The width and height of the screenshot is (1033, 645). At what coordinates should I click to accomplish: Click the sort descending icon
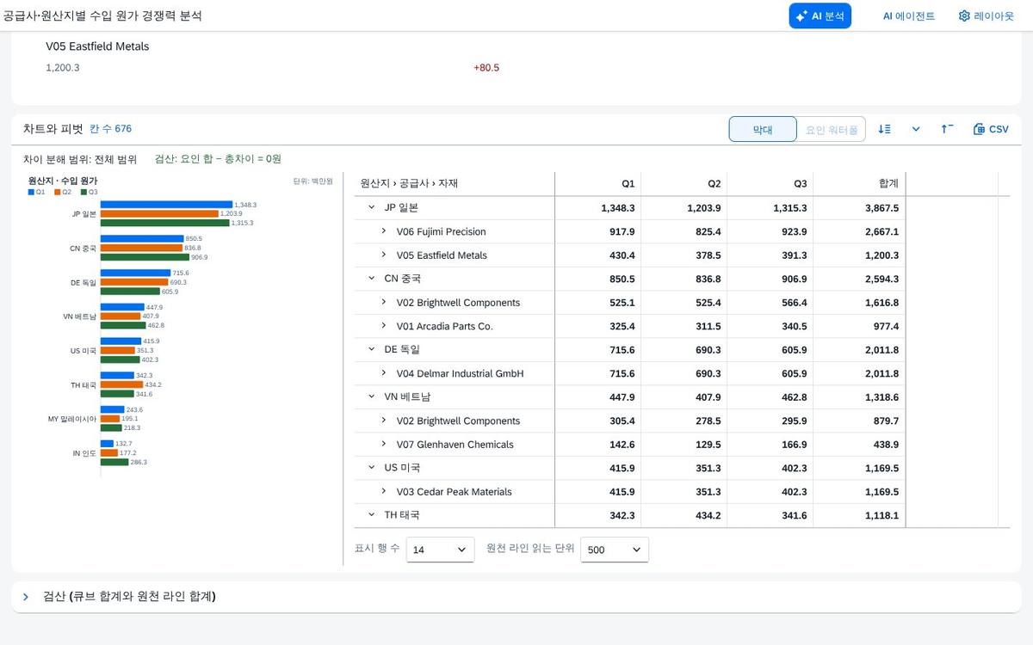(x=884, y=129)
